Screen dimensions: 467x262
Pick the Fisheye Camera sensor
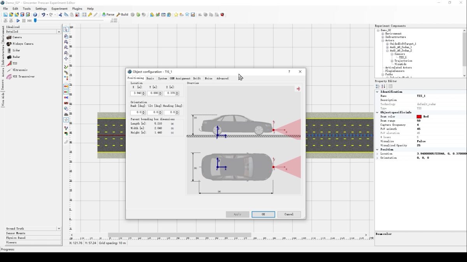(20, 44)
